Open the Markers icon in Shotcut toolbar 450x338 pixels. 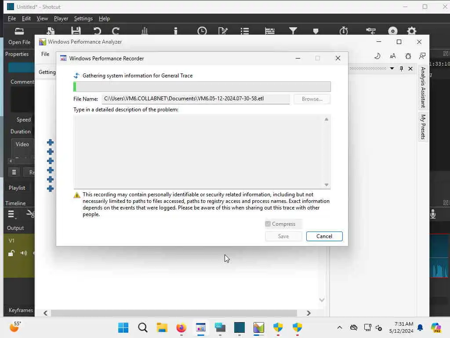pyautogui.click(x=316, y=31)
